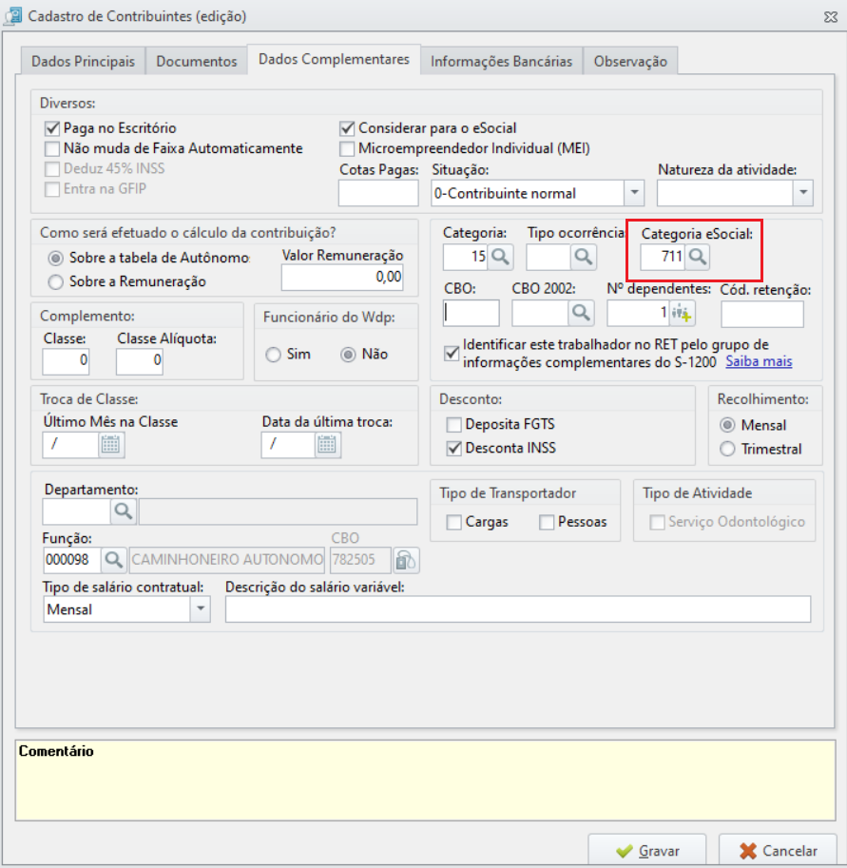The image size is (847, 868).
Task: Toggle the RET identification checkbox
Action: [x=452, y=353]
